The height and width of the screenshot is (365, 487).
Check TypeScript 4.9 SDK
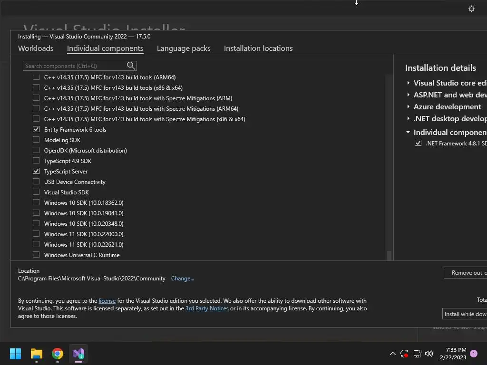[36, 161]
